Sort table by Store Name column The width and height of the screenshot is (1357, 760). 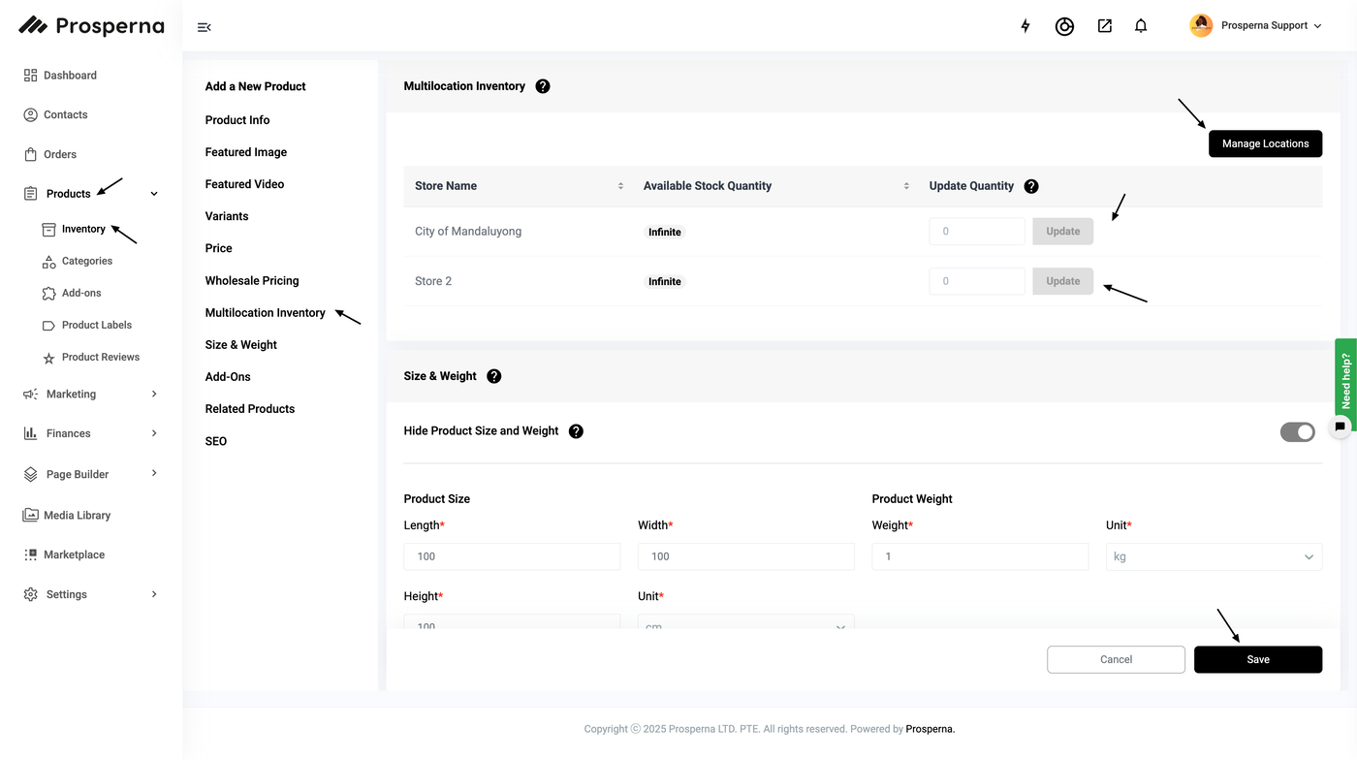pyautogui.click(x=620, y=186)
